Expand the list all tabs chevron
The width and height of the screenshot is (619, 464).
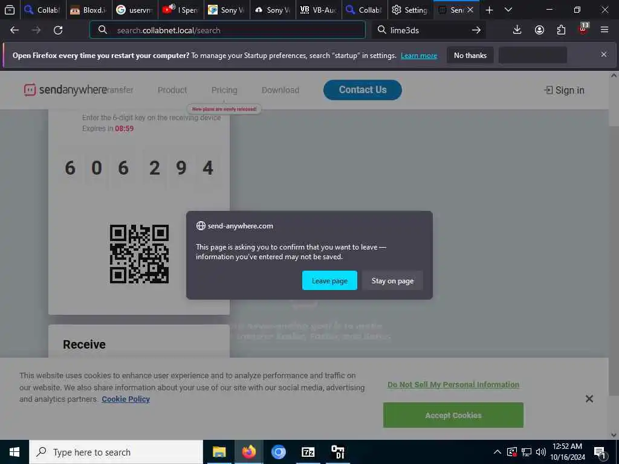point(508,10)
